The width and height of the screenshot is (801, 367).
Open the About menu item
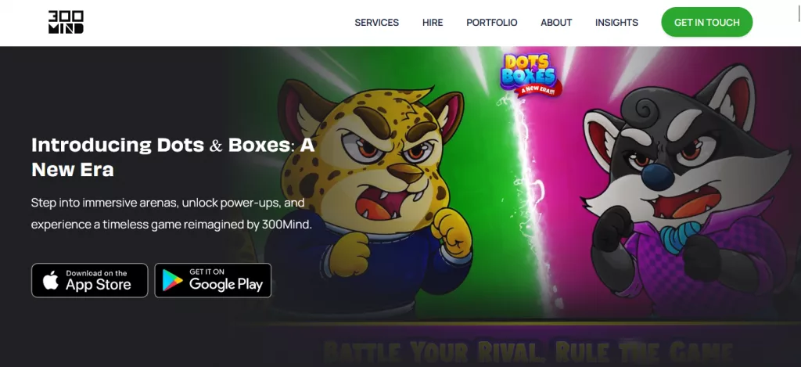(x=556, y=23)
